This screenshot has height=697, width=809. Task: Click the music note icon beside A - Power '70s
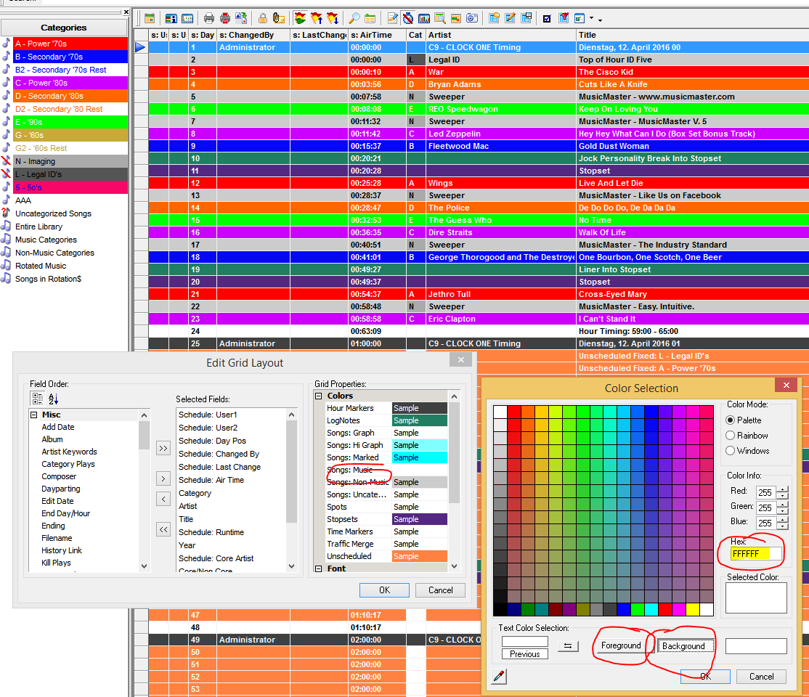tap(7, 44)
